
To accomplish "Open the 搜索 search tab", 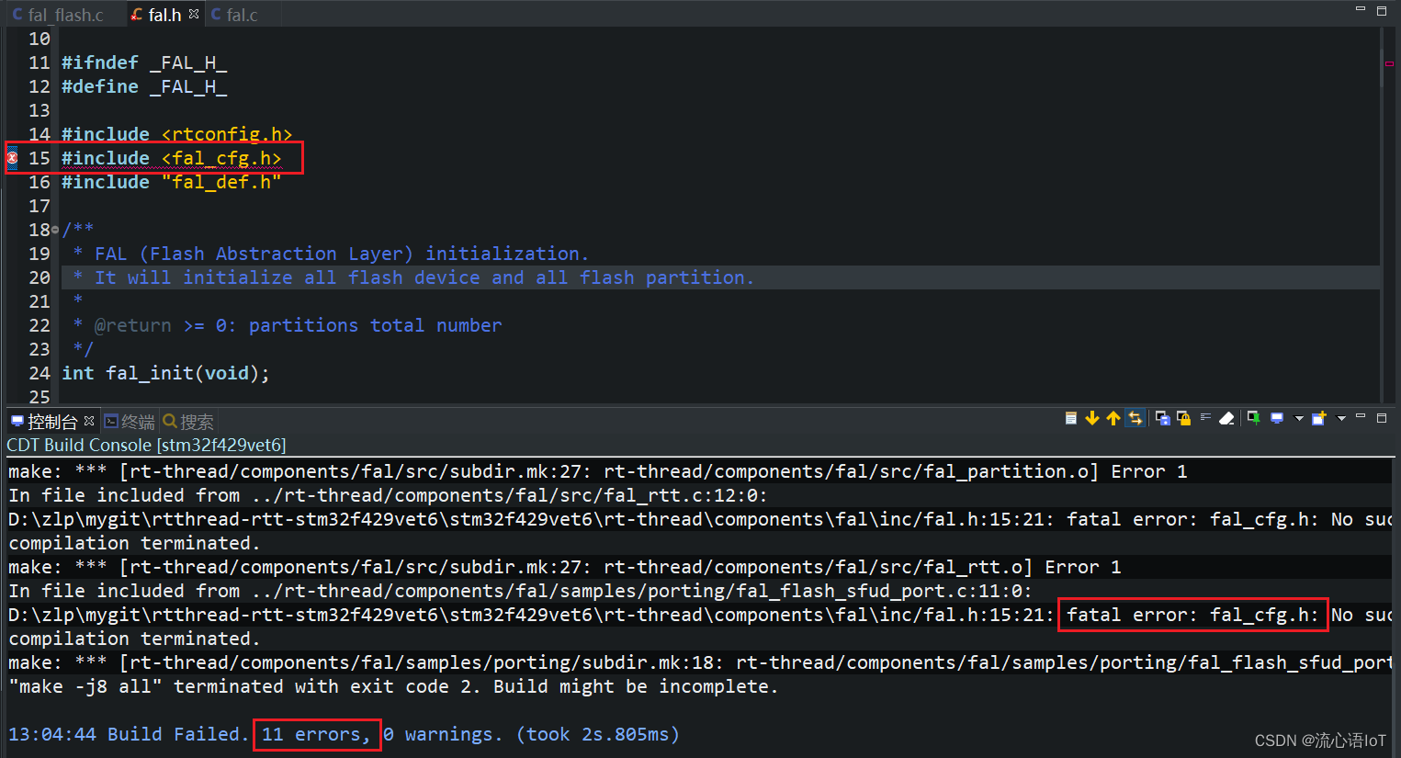I will tap(188, 422).
